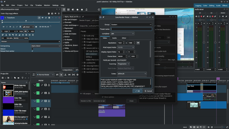Toggle Video checkbox in Render dialog right side
The width and height of the screenshot is (229, 129).
pyautogui.click(x=155, y=26)
